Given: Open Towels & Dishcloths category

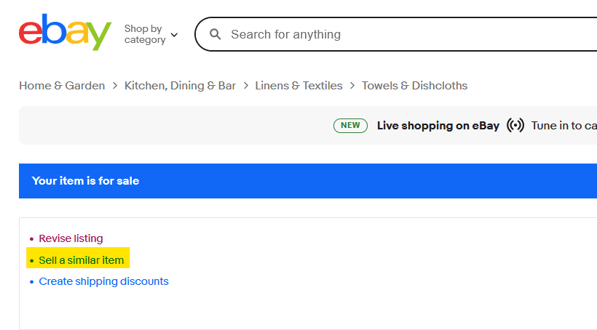Looking at the screenshot, I should tap(415, 86).
